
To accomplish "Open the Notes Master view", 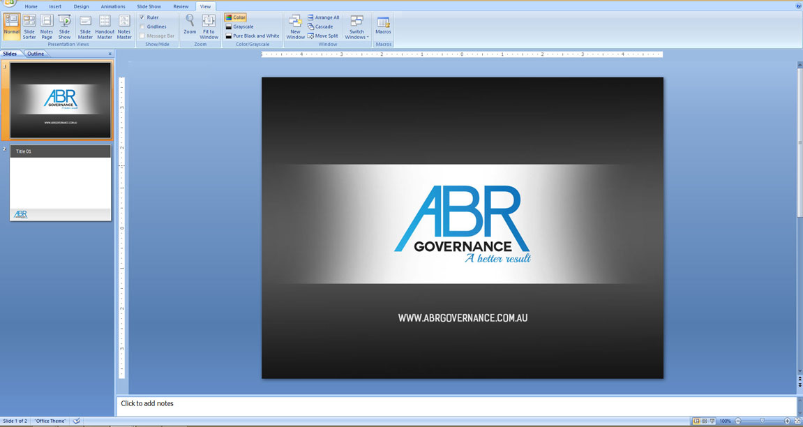I will point(124,27).
